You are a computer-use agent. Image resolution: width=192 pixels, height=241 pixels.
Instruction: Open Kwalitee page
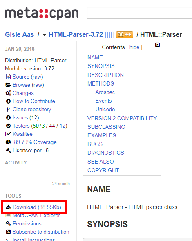22,134
